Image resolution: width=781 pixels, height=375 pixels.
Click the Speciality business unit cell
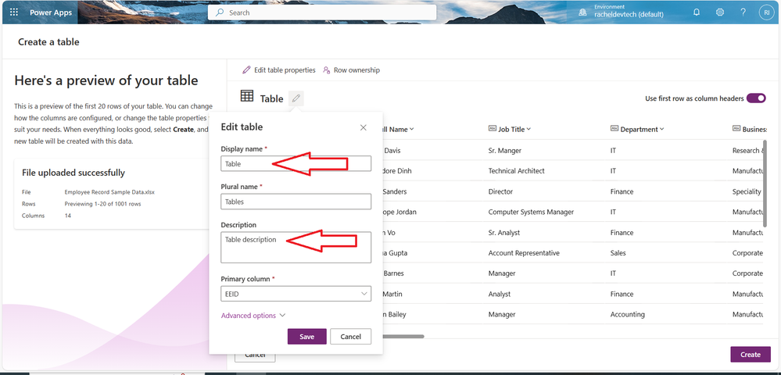747,191
